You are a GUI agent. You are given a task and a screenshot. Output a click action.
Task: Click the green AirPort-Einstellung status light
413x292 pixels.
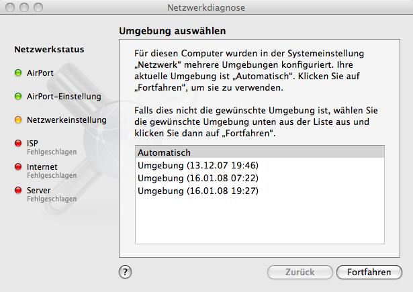coord(18,97)
